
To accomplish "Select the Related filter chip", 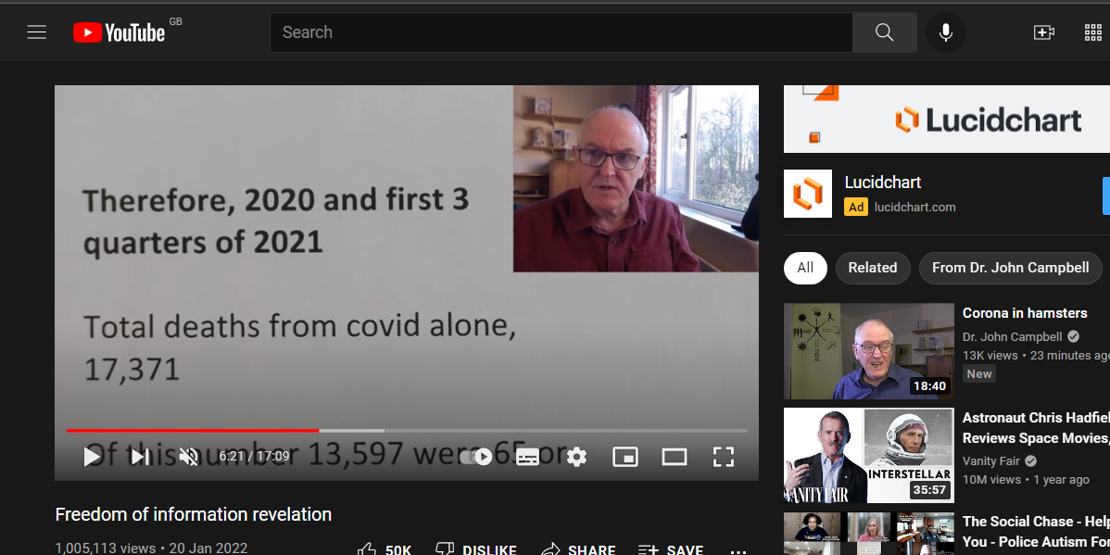I will point(873,268).
